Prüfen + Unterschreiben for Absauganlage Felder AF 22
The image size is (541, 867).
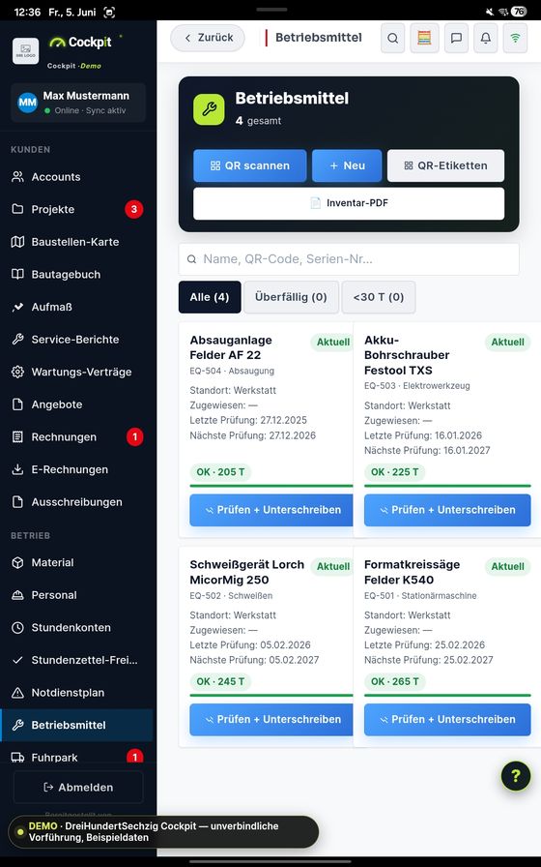271,510
